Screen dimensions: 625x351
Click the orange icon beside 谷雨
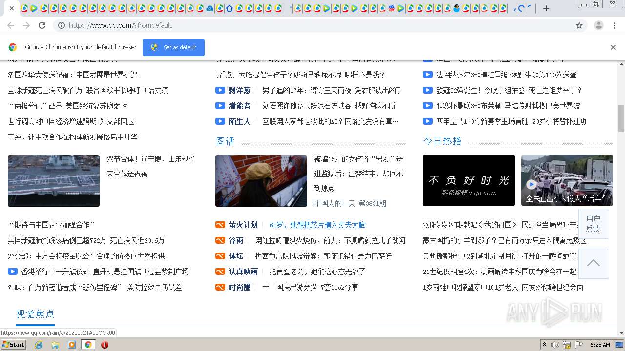pyautogui.click(x=220, y=240)
